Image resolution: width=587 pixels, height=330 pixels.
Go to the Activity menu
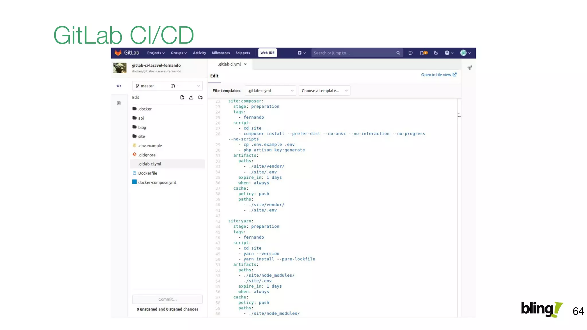pyautogui.click(x=199, y=53)
